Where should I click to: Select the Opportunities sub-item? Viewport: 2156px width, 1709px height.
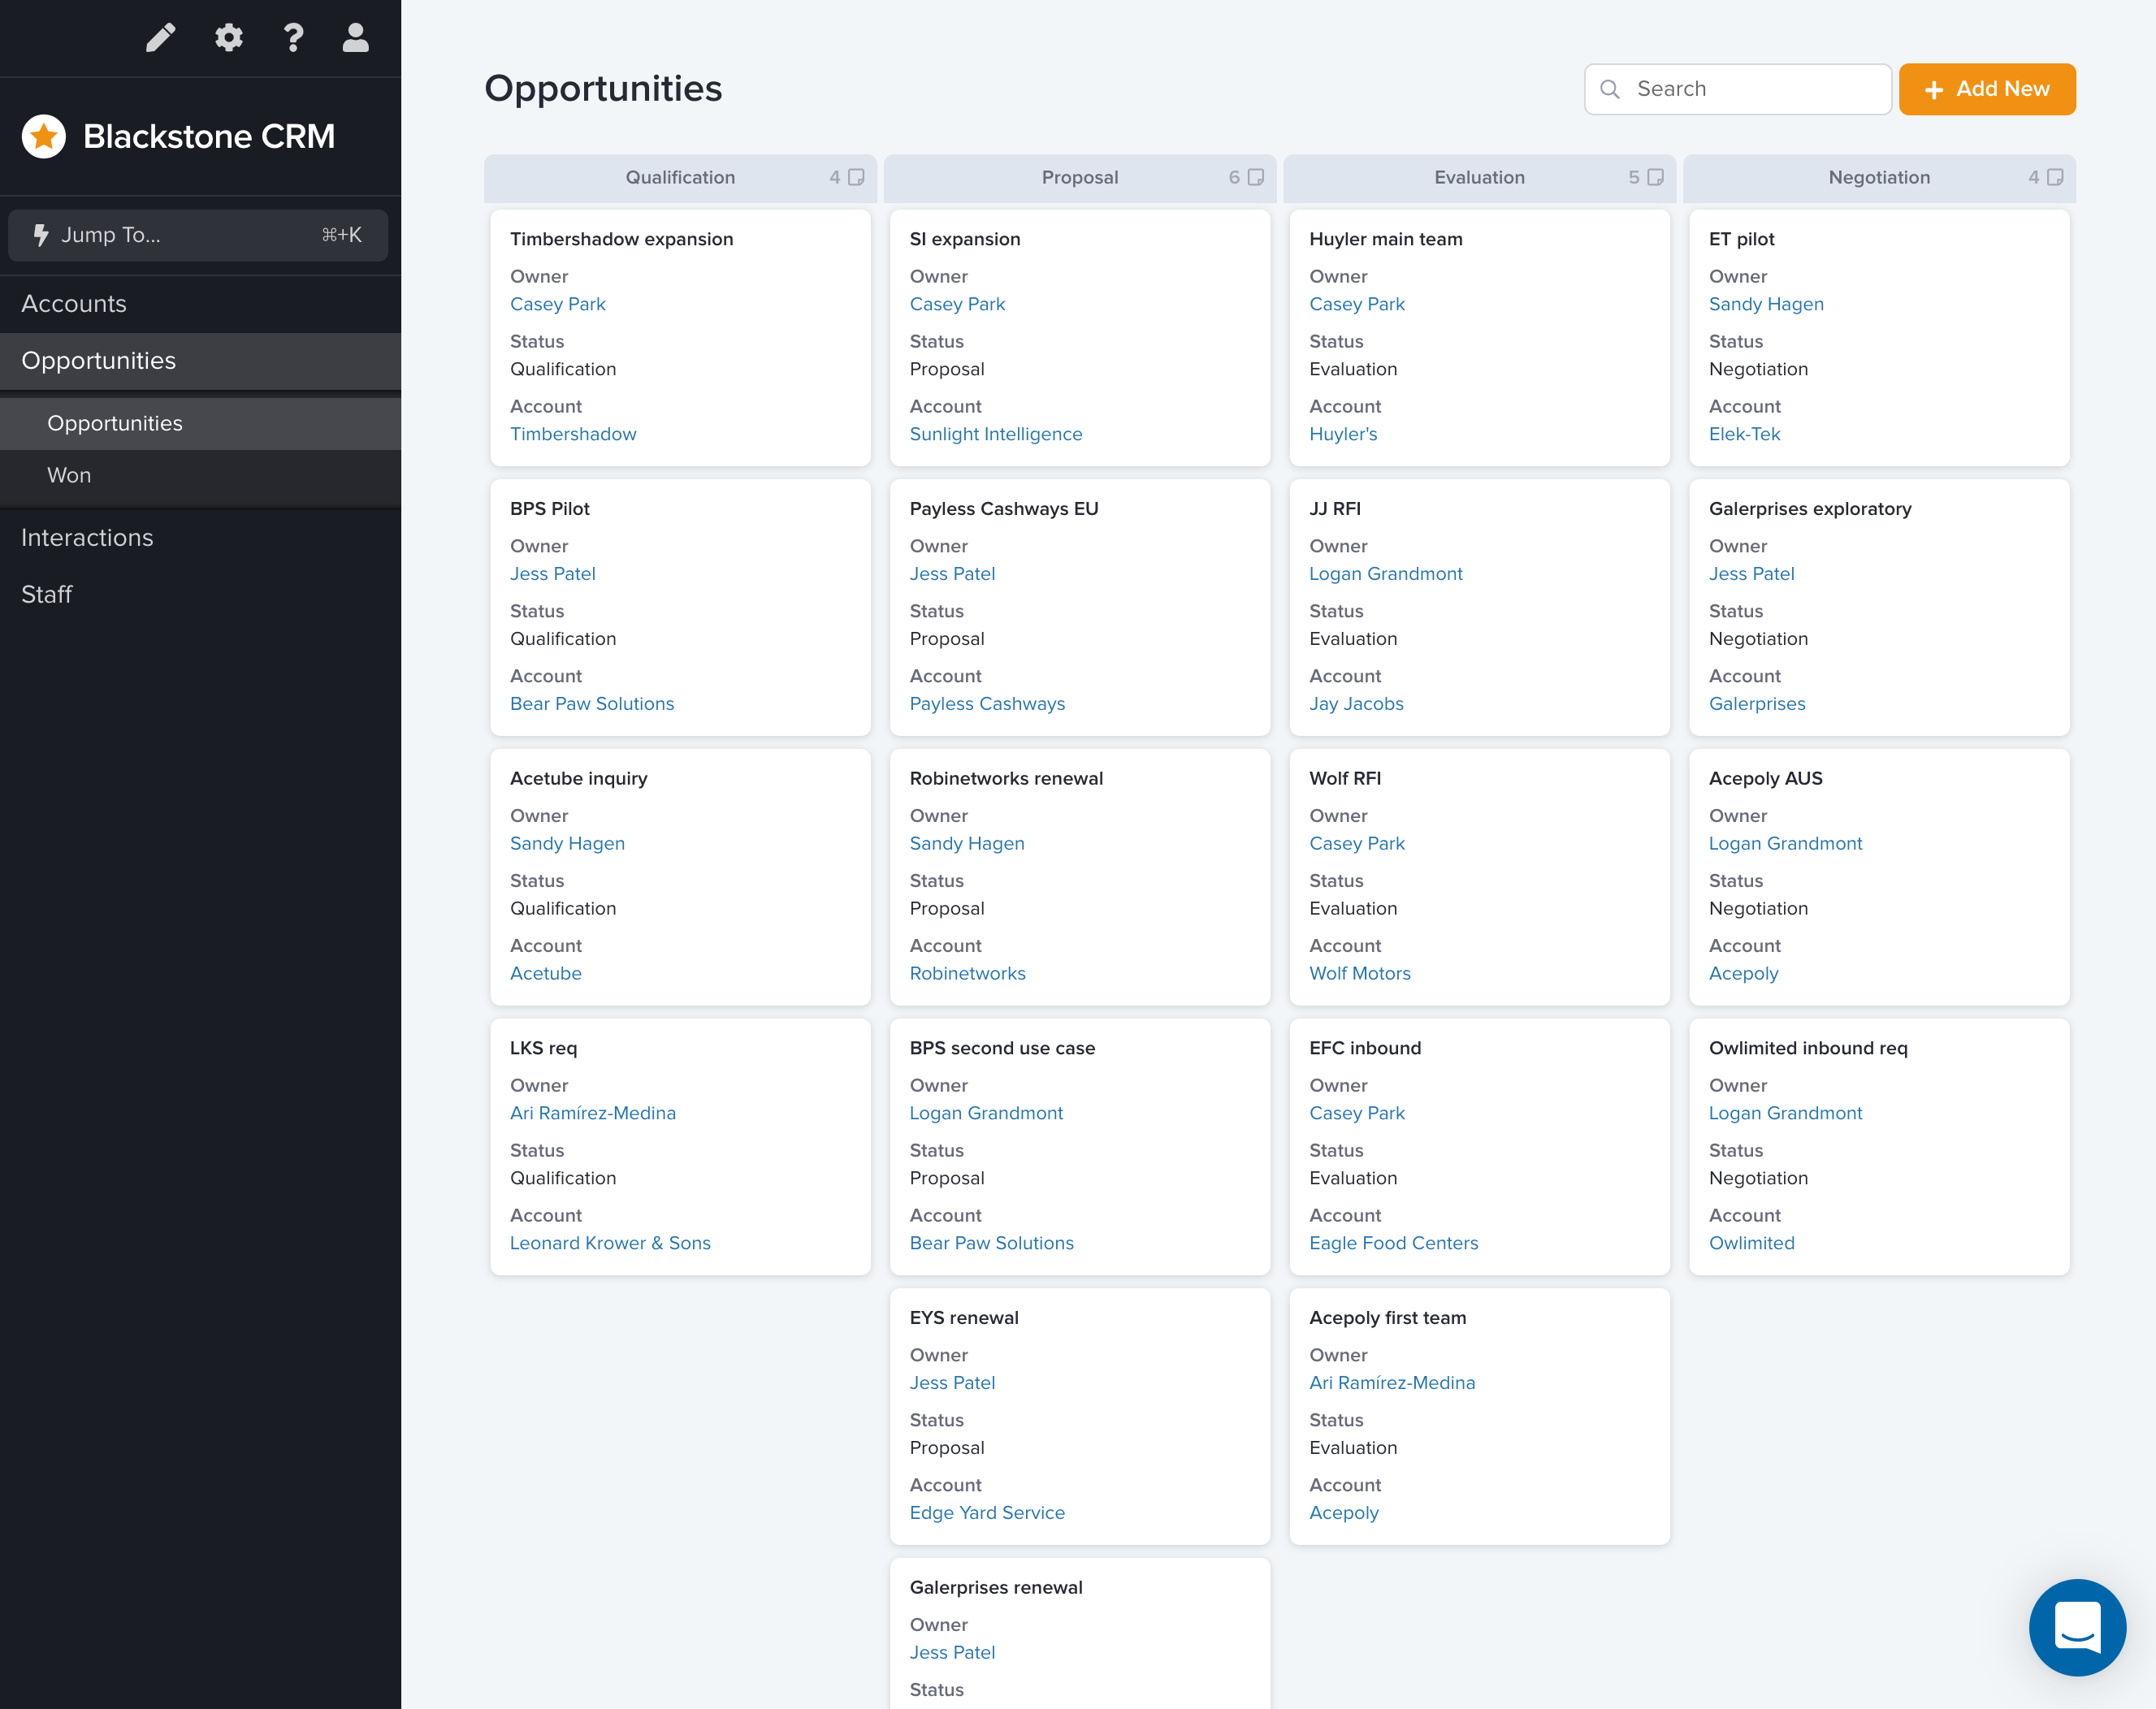pos(200,423)
